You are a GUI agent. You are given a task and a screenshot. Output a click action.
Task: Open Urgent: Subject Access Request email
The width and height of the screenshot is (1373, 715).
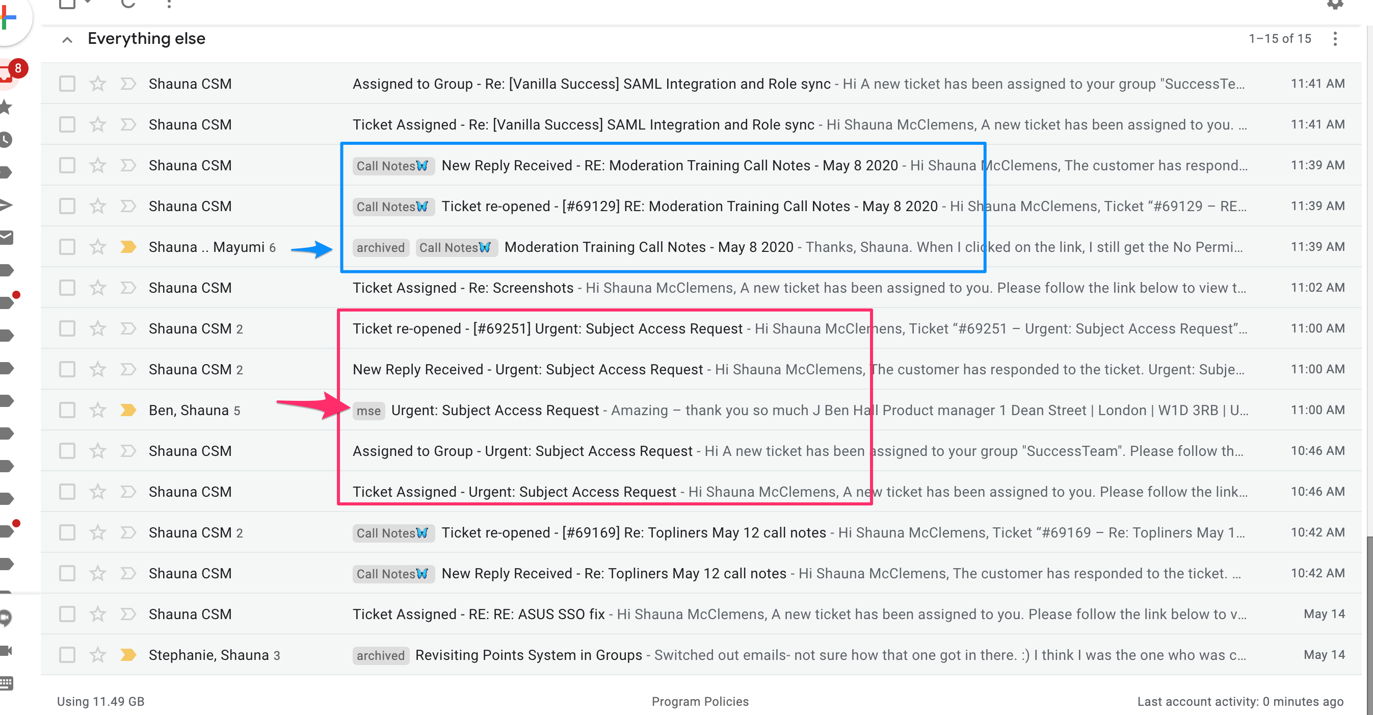coord(495,410)
